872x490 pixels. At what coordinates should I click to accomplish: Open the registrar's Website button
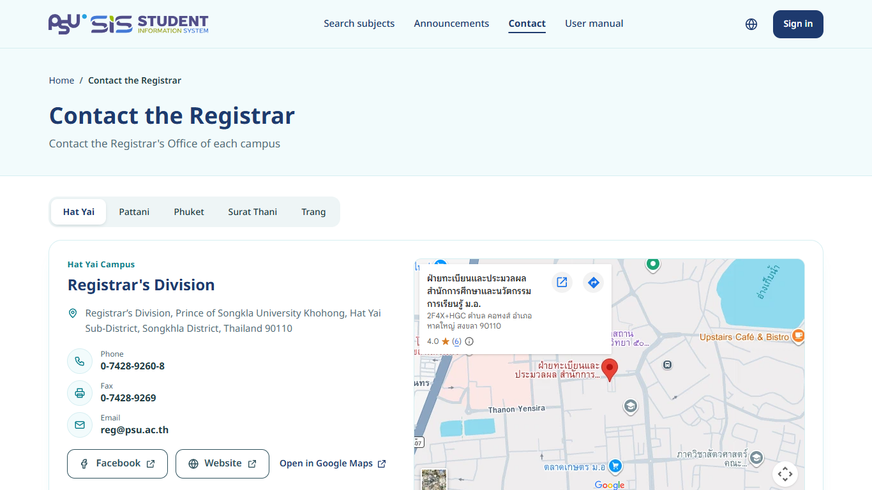click(x=222, y=464)
